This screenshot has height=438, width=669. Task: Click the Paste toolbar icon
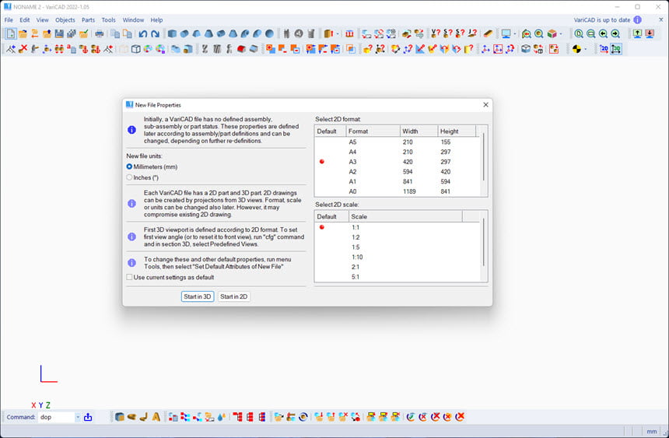127,33
